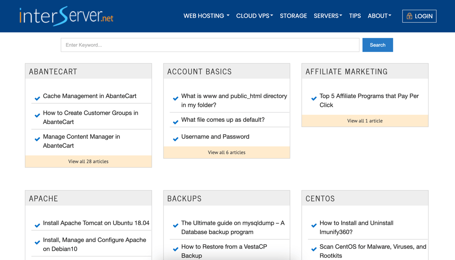Click the lock icon in Login button
Screen dimensions: 455x260
(x=409, y=16)
